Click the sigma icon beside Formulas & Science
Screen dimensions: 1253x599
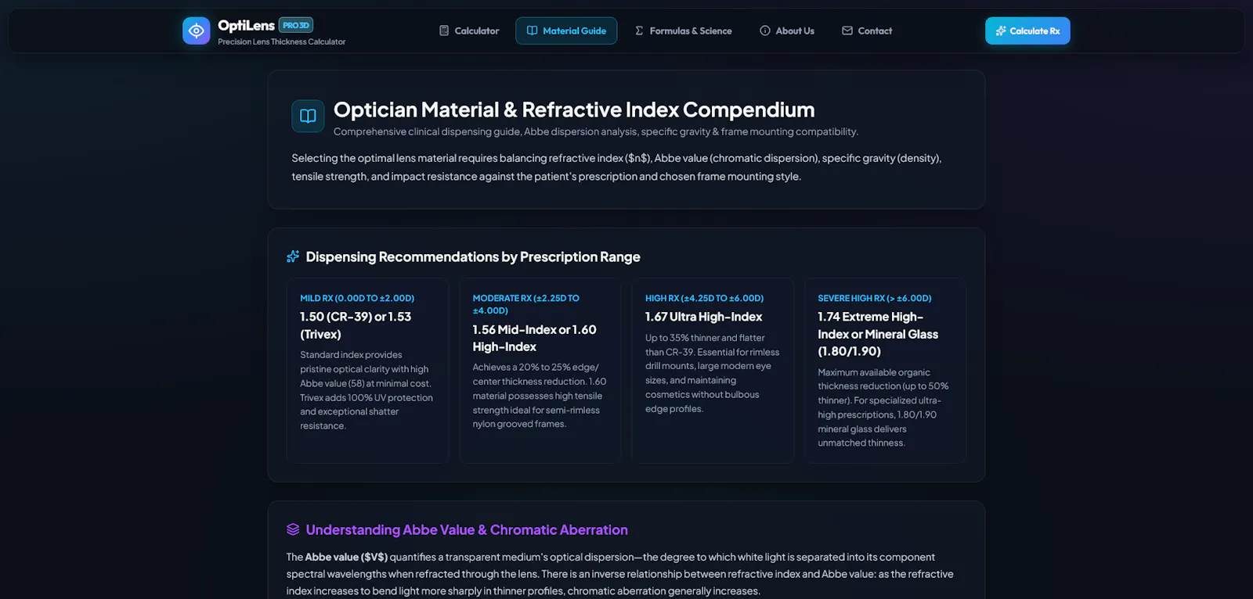click(639, 30)
